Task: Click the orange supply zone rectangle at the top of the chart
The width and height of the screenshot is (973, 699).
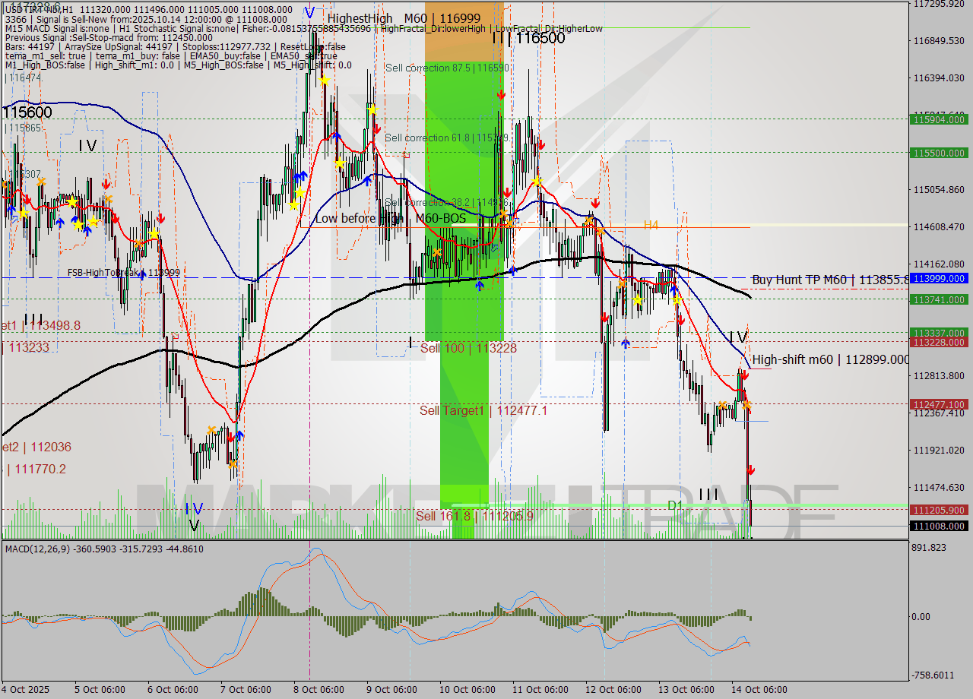Action: (x=464, y=30)
